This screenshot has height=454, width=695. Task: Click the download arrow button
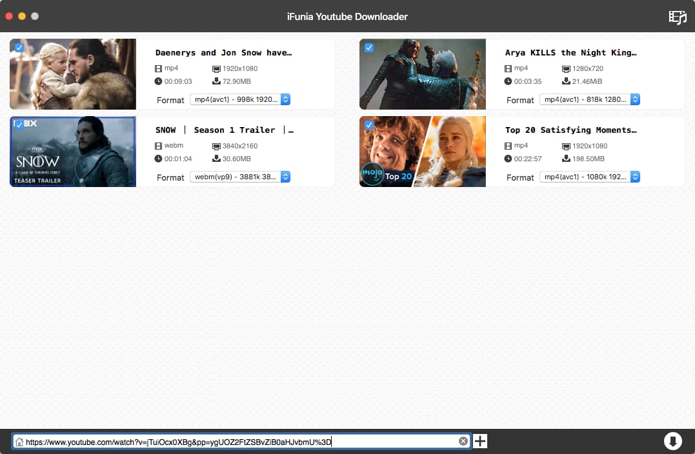pos(672,441)
